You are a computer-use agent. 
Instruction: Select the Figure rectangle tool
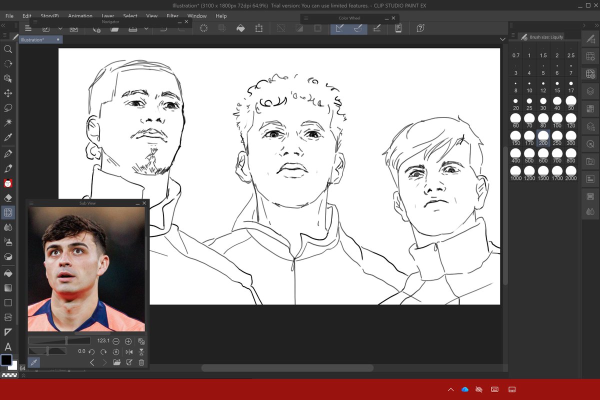click(x=8, y=303)
